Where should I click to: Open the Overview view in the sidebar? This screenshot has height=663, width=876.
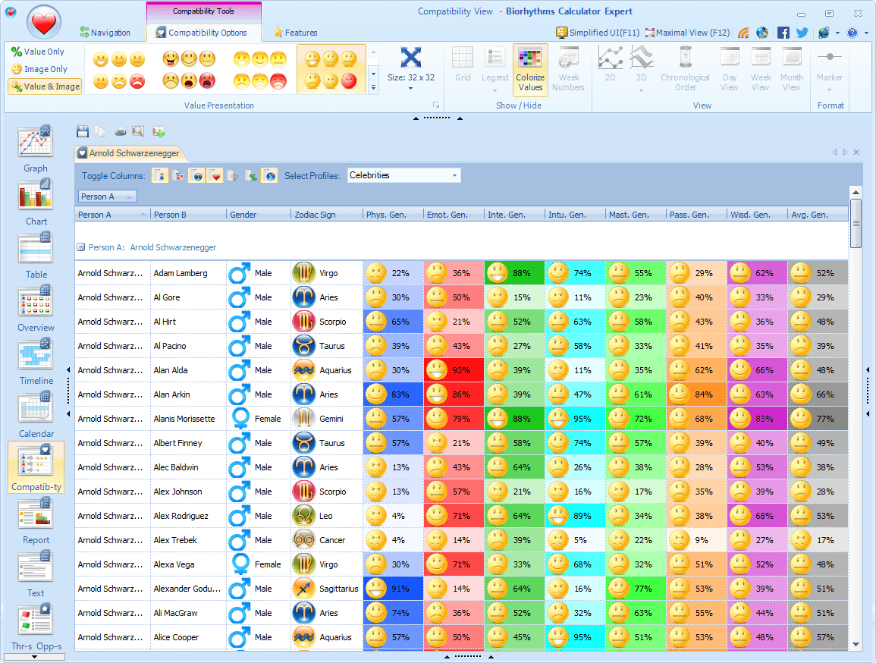click(x=36, y=308)
